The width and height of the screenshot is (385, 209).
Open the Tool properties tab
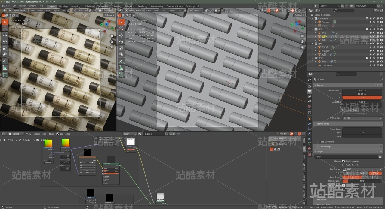coord(309,80)
